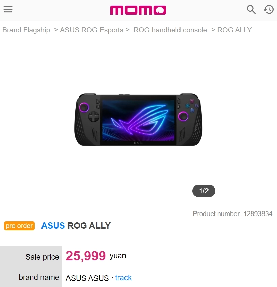
Task: Click the 25,999 price value
Action: pyautogui.click(x=86, y=256)
